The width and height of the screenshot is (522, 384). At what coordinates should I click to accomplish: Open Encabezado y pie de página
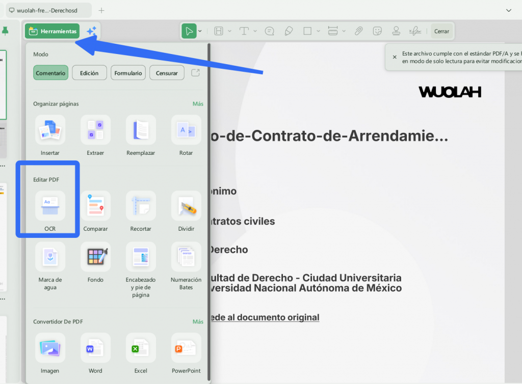[x=141, y=270]
